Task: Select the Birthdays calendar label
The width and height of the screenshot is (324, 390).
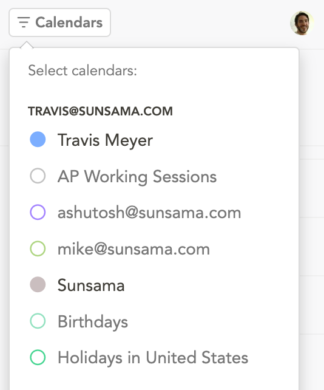Action: click(x=93, y=321)
